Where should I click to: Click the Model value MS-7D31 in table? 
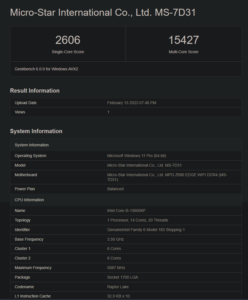(x=144, y=165)
